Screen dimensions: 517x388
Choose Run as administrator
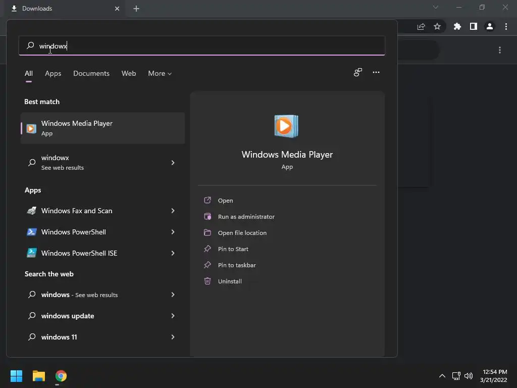(246, 216)
